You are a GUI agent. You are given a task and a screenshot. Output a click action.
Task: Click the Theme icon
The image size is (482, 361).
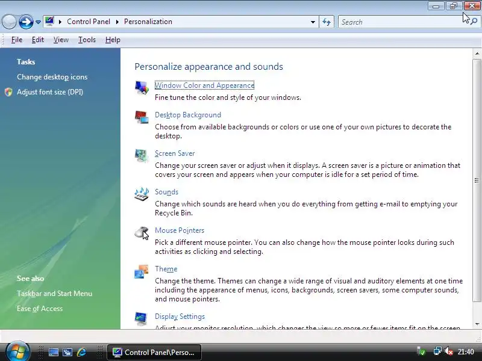tap(142, 271)
